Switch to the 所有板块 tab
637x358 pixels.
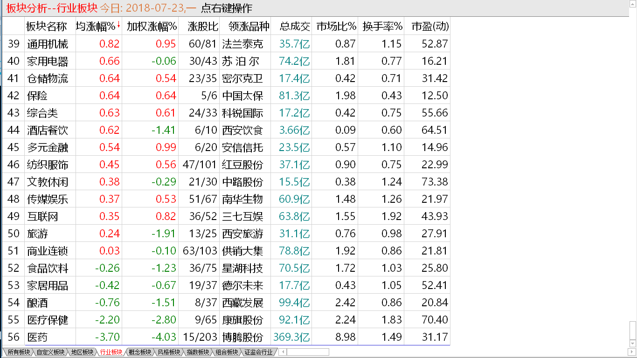[x=18, y=352]
